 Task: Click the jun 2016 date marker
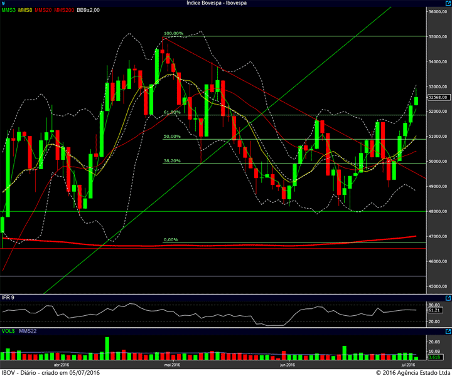coord(288,365)
